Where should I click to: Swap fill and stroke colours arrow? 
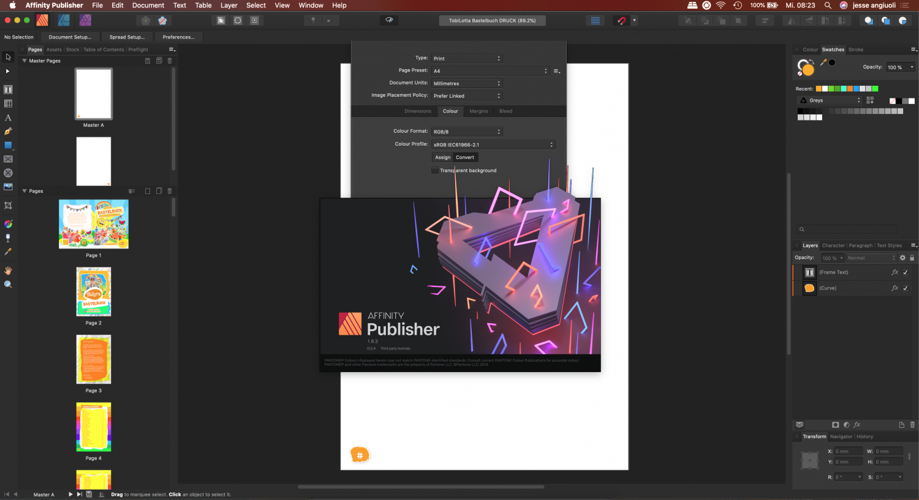pos(811,62)
